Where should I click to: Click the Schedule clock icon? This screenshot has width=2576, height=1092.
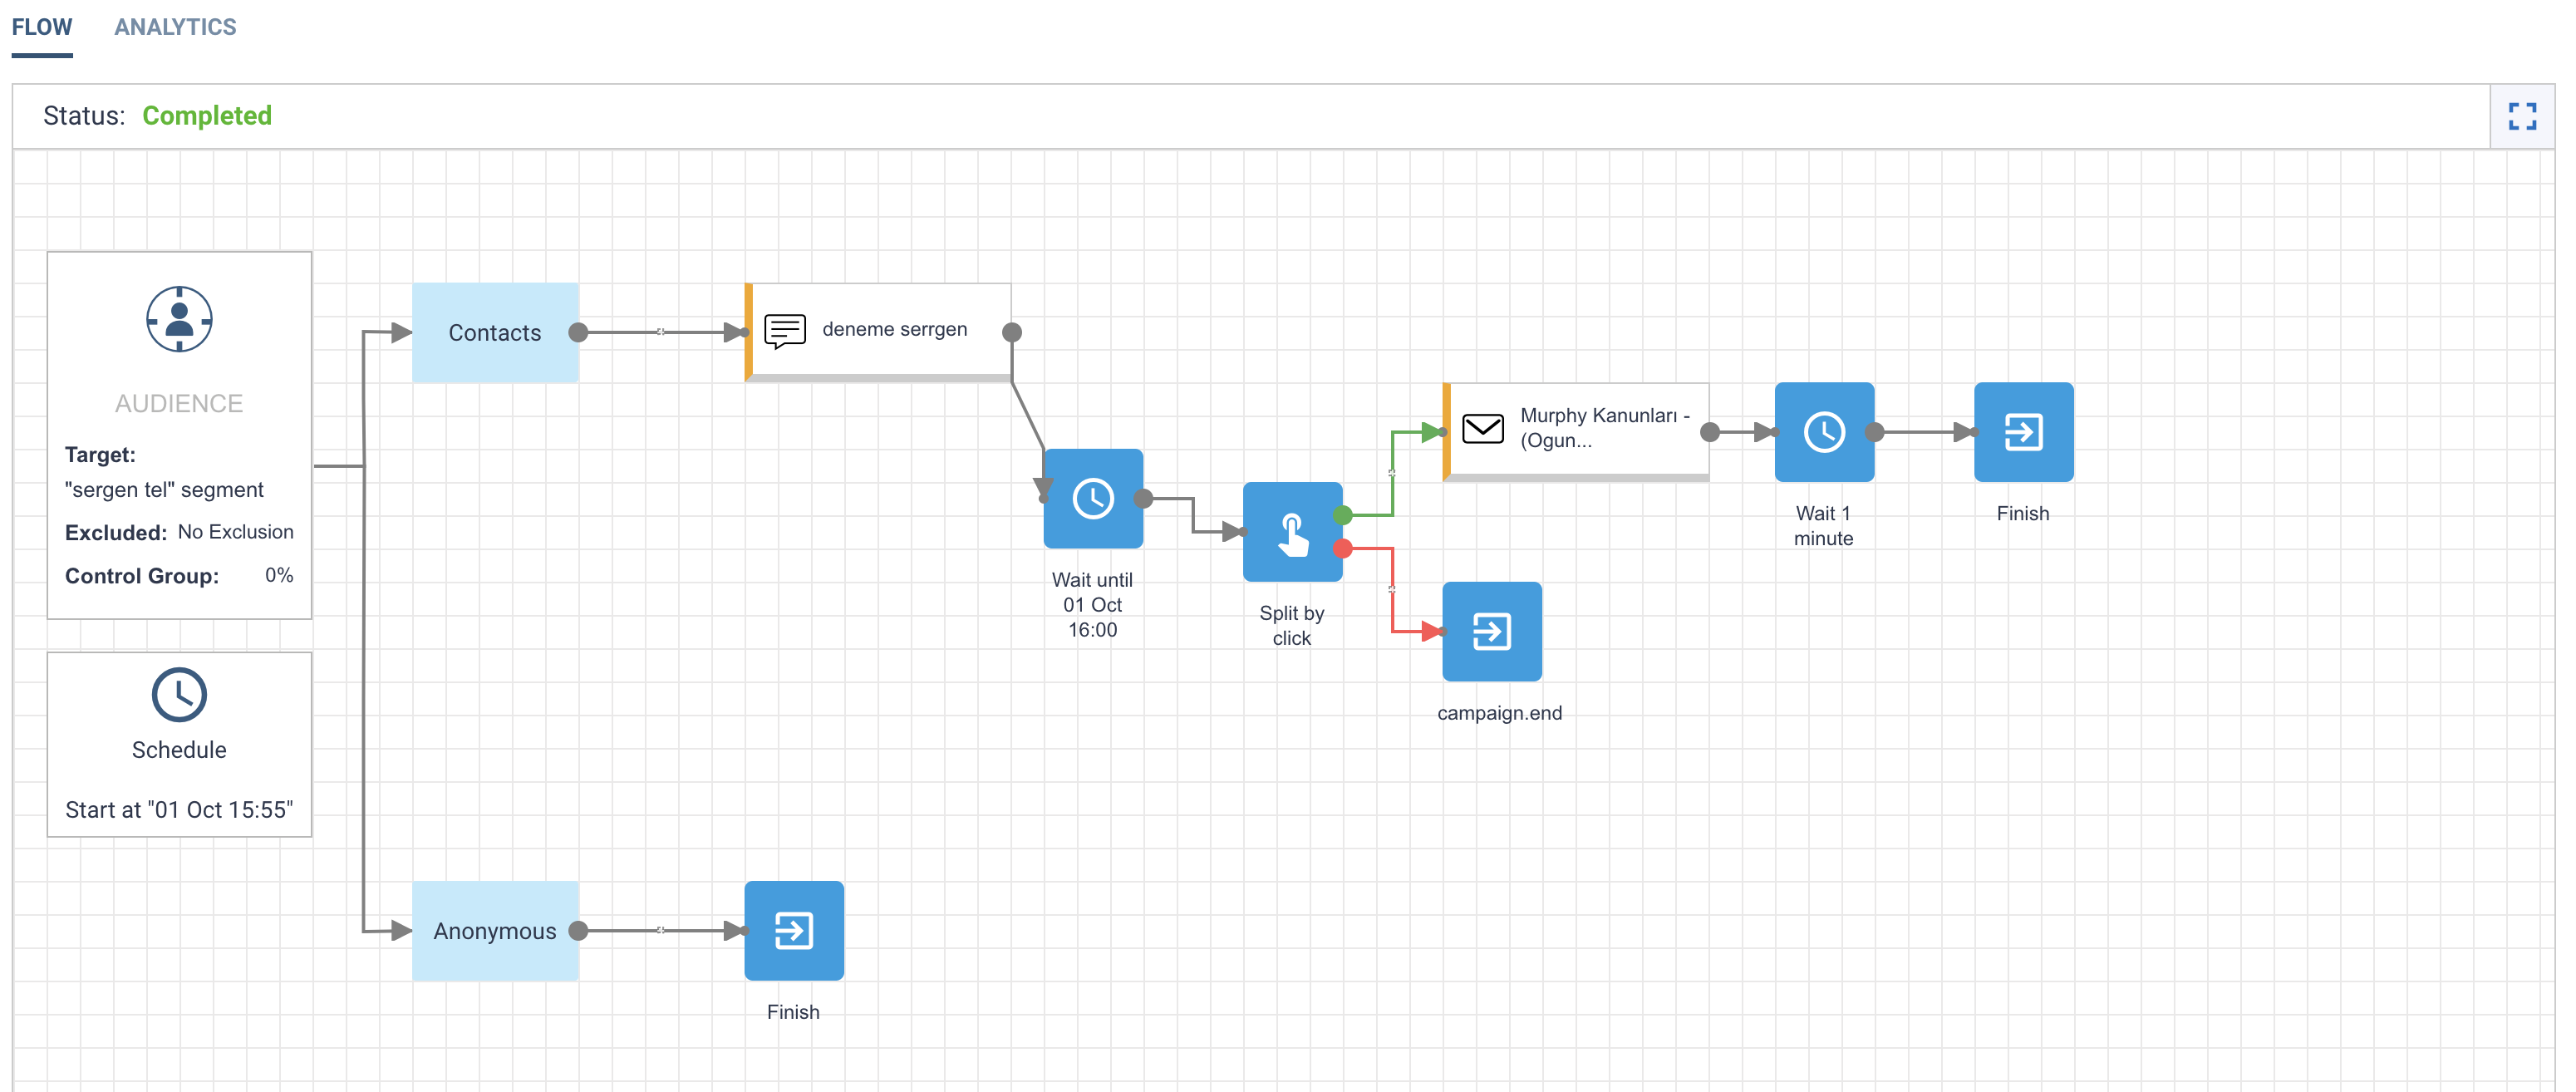tap(179, 695)
